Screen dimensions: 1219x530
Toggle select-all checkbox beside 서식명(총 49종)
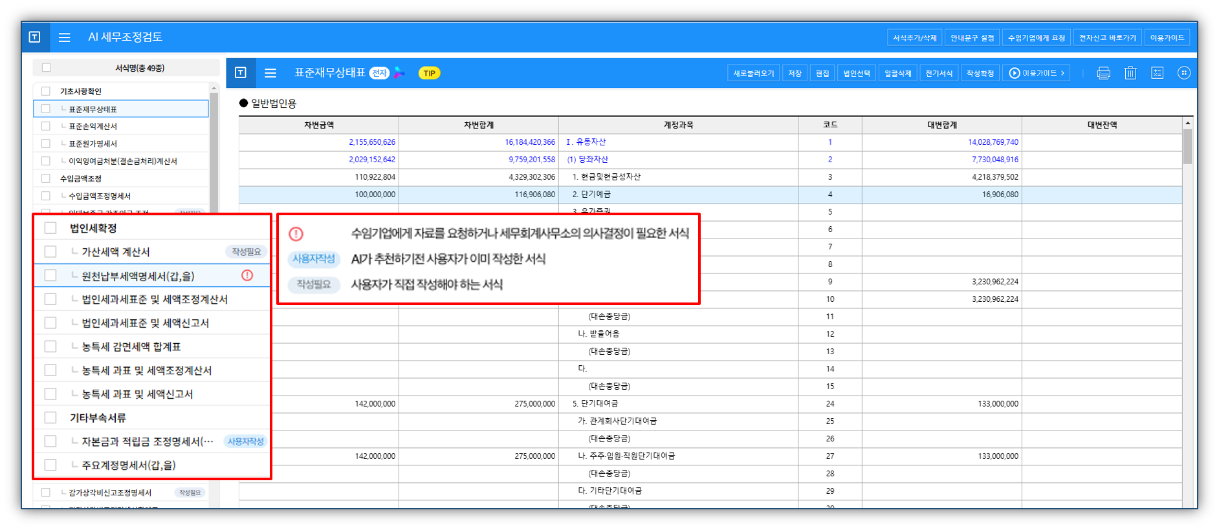46,68
